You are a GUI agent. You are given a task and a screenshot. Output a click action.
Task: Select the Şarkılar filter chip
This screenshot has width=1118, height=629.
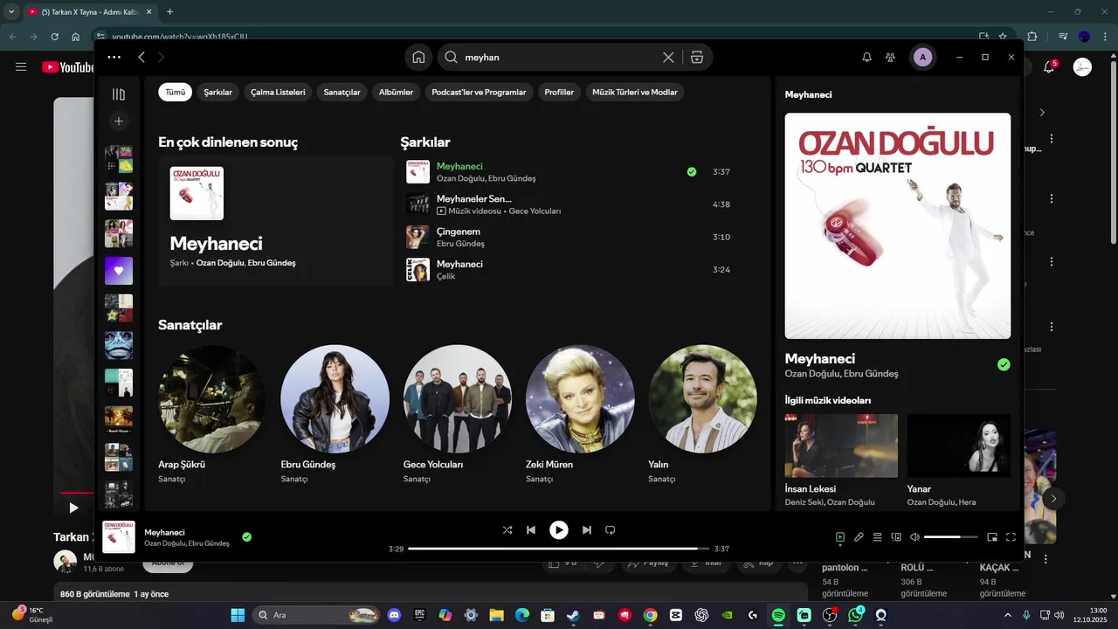point(218,92)
